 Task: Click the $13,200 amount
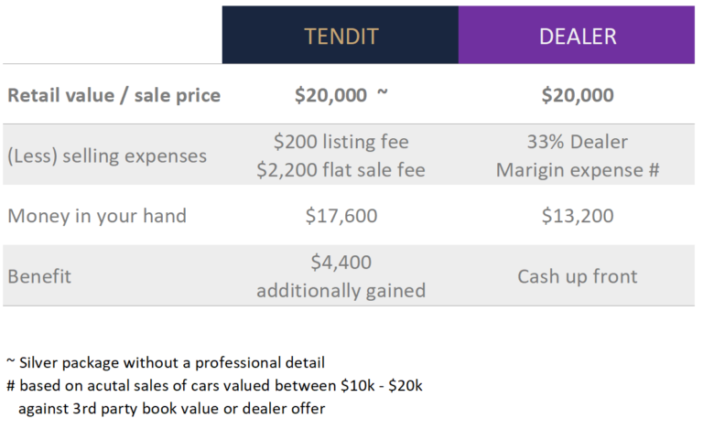click(578, 216)
